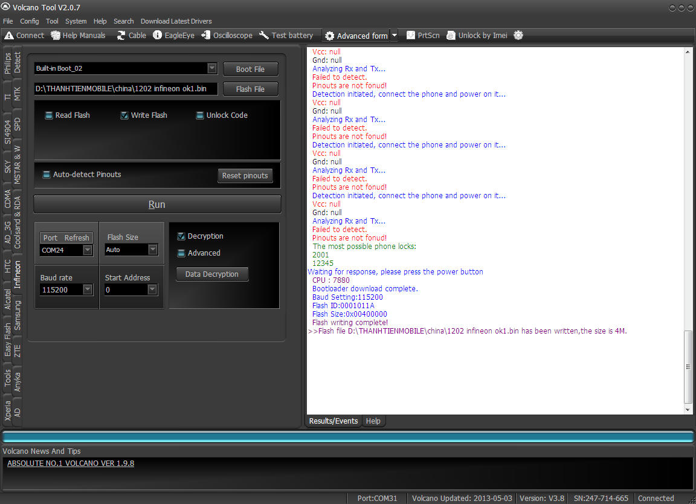Image resolution: width=696 pixels, height=504 pixels.
Task: Select the HTC side tab
Action: tap(7, 266)
